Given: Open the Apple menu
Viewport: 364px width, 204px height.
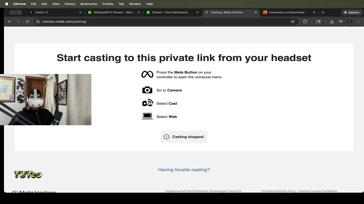Looking at the screenshot, I should [x=7, y=4].
